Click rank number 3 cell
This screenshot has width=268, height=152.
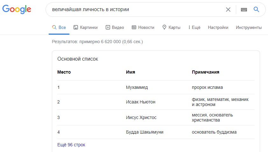tap(59, 117)
